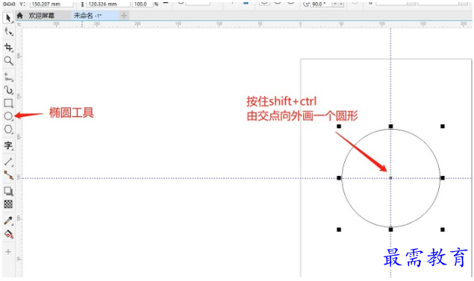Choose the Crop tool
This screenshot has height=281, width=474.
8,48
